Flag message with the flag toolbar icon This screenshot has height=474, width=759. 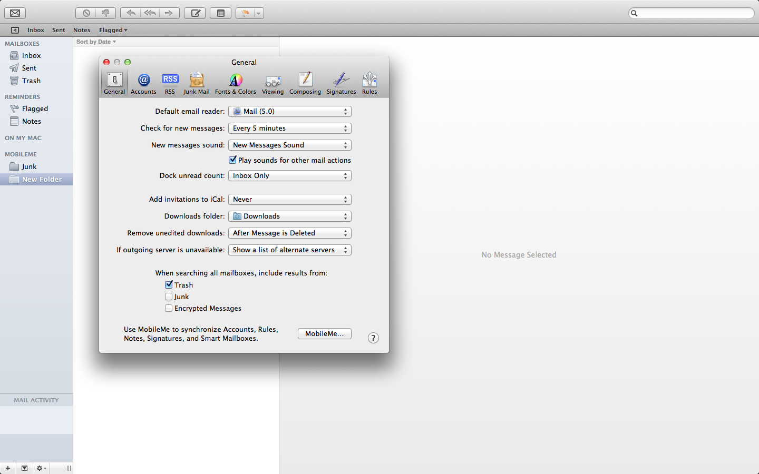point(246,13)
